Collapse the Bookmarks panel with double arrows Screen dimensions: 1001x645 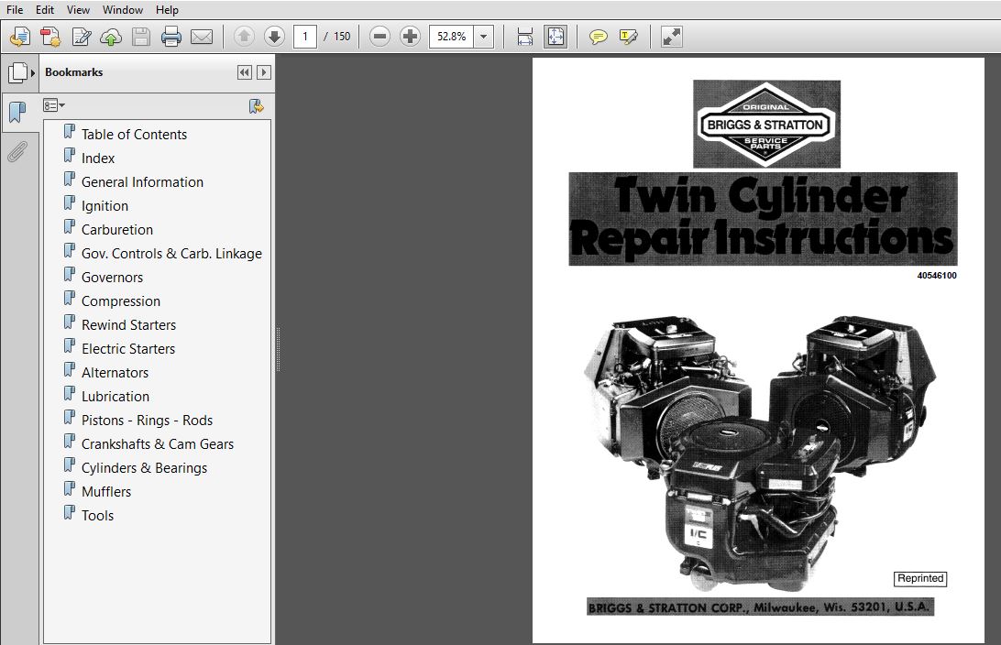click(245, 72)
